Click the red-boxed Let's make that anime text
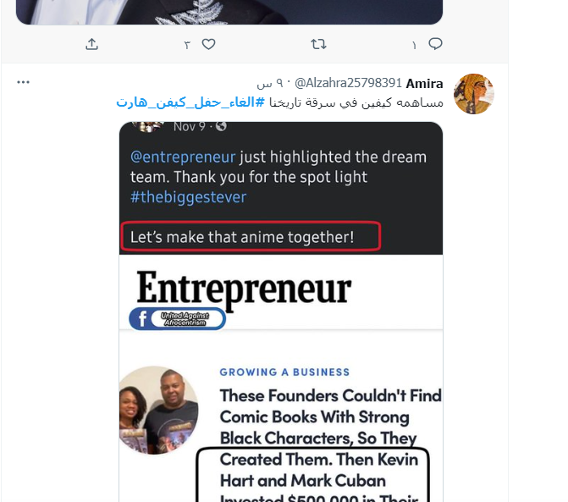The width and height of the screenshot is (568, 502). tap(251, 238)
